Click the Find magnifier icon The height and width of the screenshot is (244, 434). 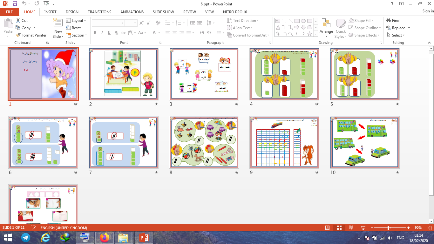click(388, 21)
